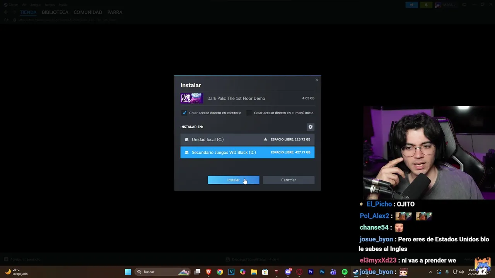The width and height of the screenshot is (495, 278).
Task: Click the Steam icon on taskbar
Action: pos(355,272)
